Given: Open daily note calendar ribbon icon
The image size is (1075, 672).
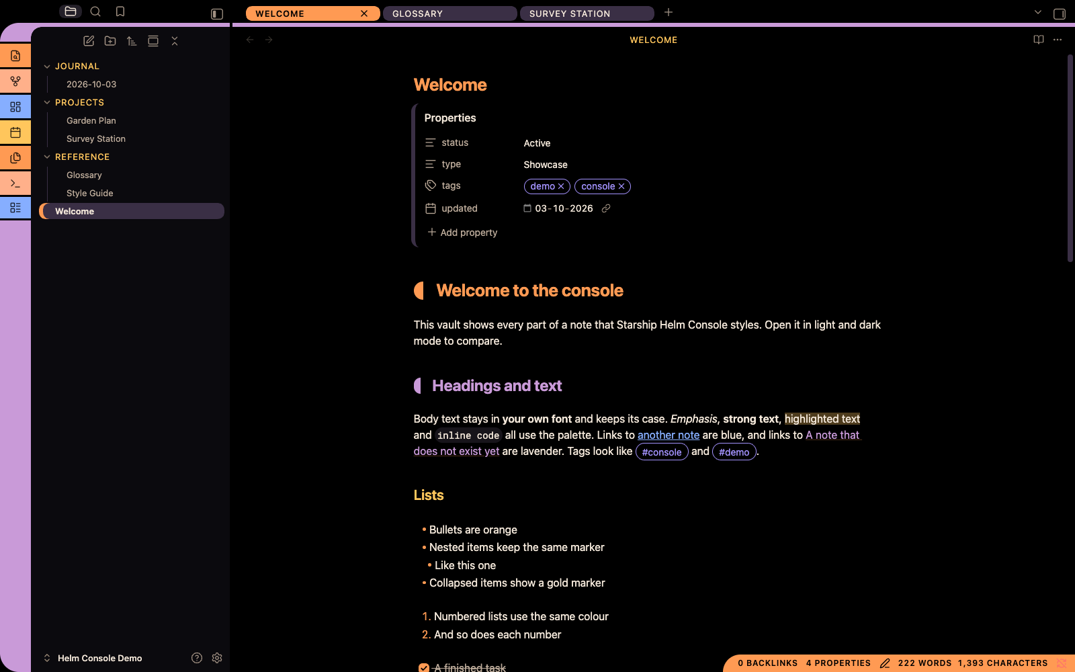Looking at the screenshot, I should click(15, 132).
